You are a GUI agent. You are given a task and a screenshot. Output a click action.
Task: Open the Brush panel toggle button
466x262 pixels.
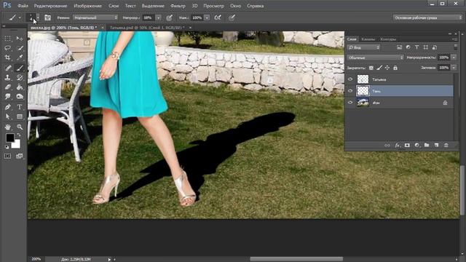point(47,17)
